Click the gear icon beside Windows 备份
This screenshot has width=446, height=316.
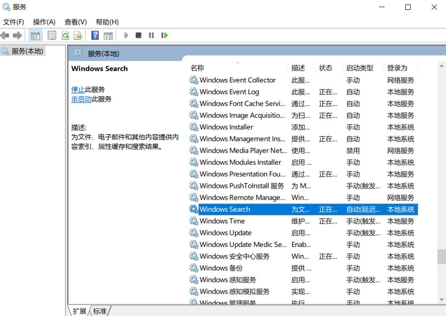(x=194, y=268)
